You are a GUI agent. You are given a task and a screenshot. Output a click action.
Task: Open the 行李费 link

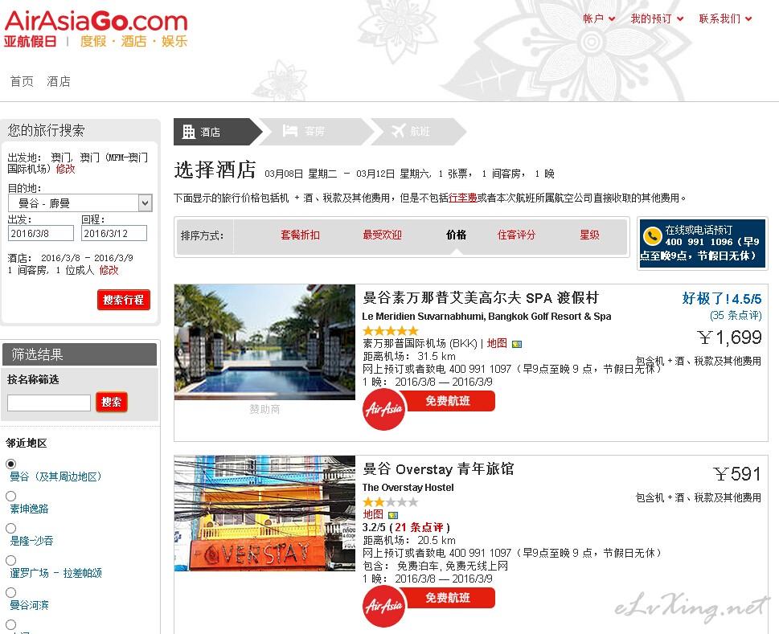coord(462,198)
